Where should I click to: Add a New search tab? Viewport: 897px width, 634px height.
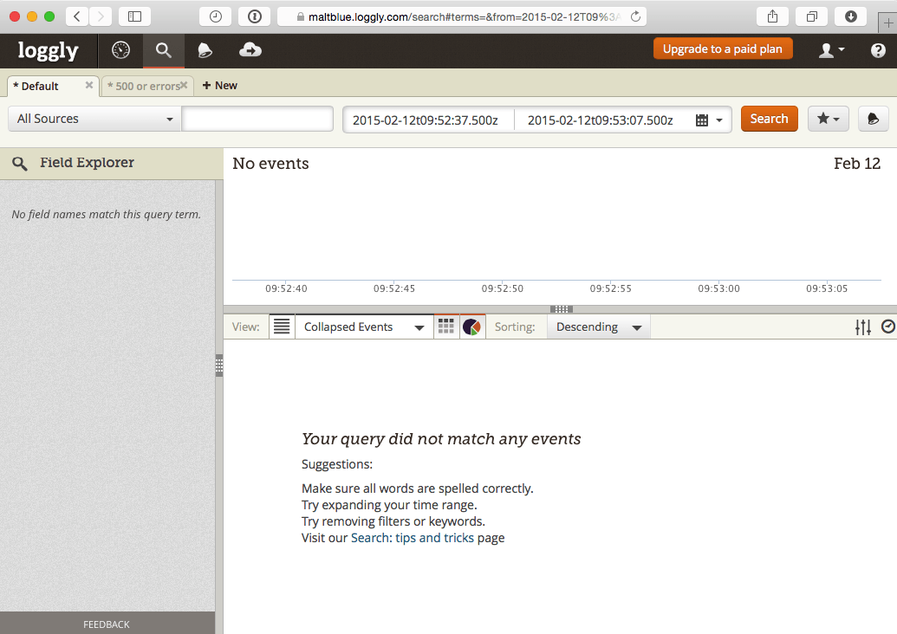[x=219, y=85]
